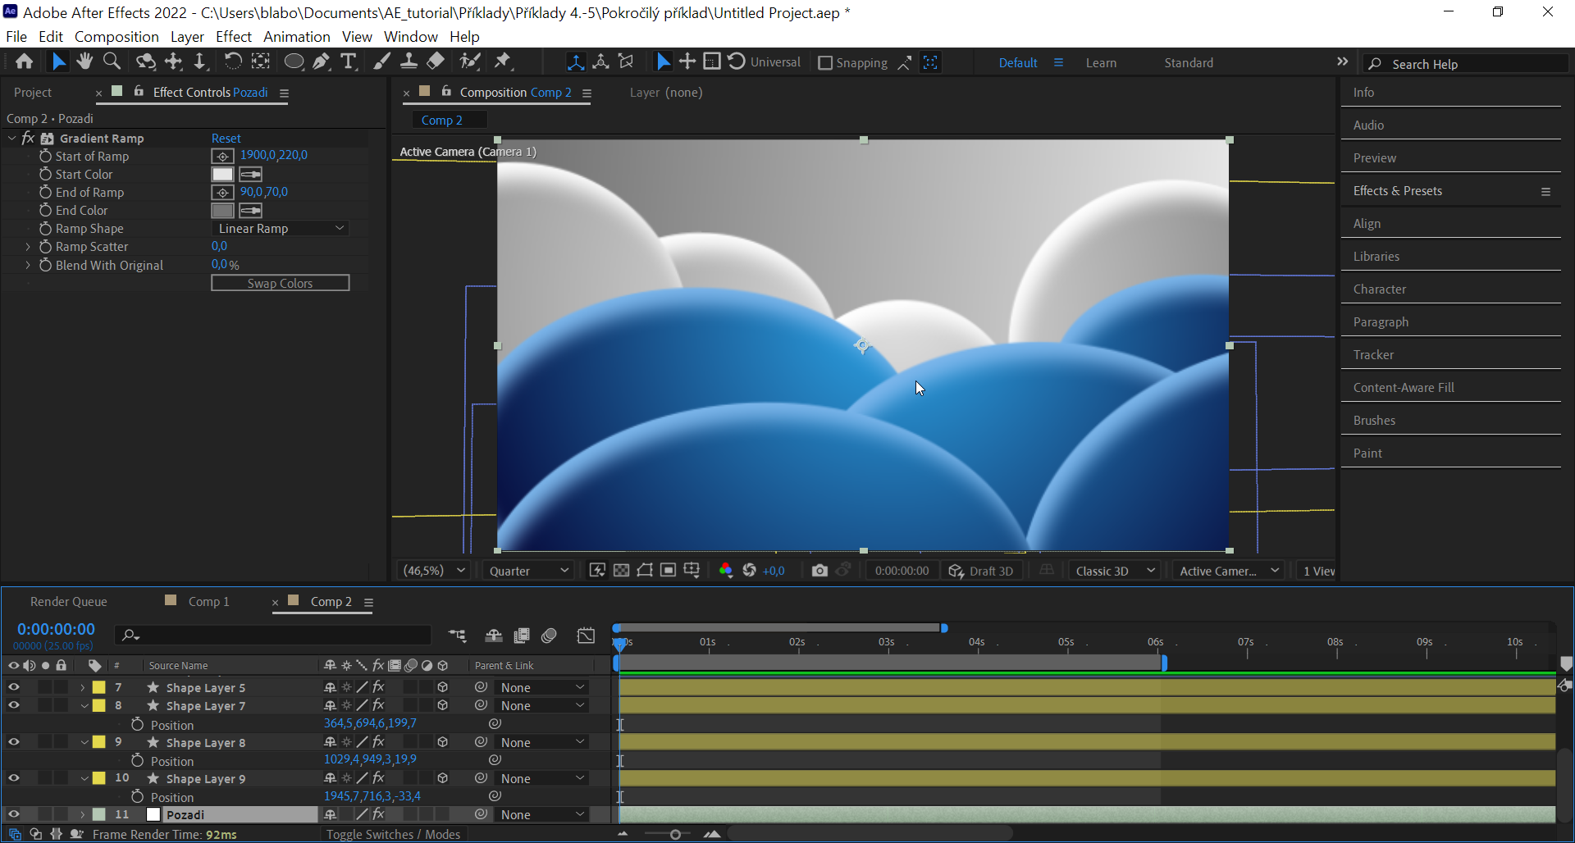Viewport: 1575px width, 843px height.
Task: Open the Ramp Shape dropdown
Action: tap(281, 228)
